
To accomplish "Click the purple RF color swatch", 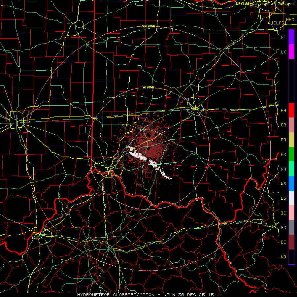I will [x=291, y=37].
